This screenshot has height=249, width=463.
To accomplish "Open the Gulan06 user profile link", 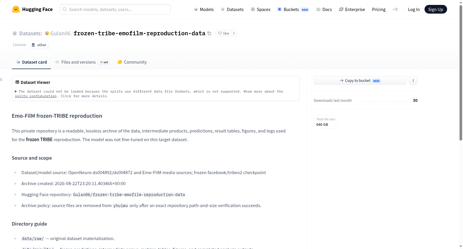I will 60,33.
